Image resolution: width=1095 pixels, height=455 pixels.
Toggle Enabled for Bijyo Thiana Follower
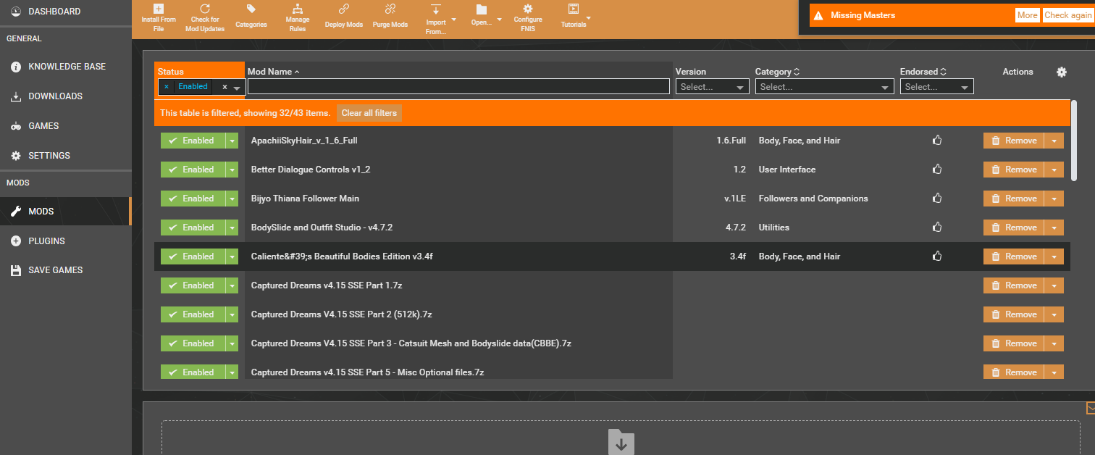pos(193,199)
